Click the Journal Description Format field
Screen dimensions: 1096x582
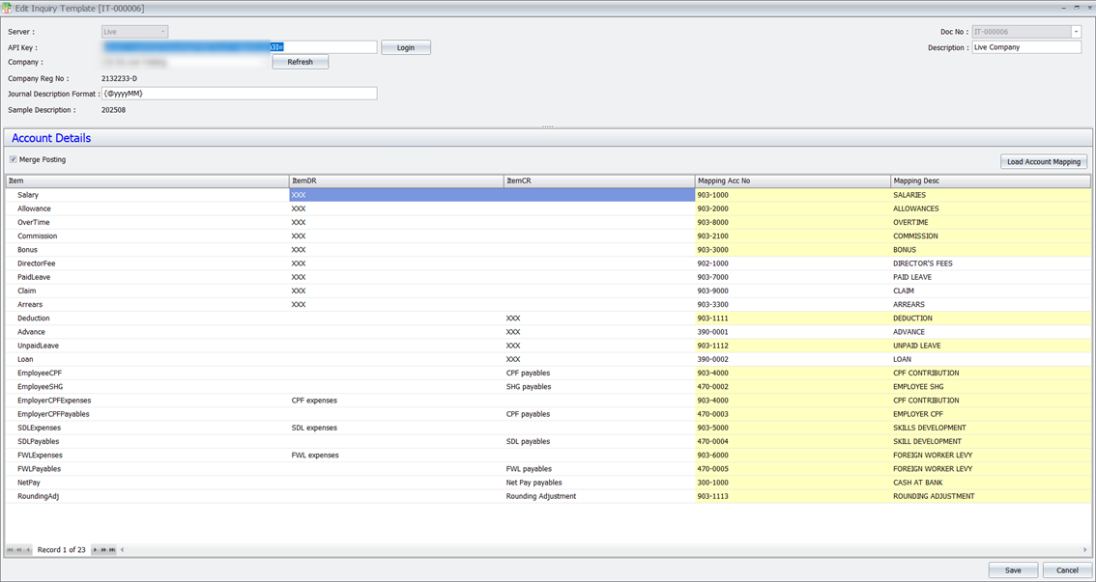(240, 93)
